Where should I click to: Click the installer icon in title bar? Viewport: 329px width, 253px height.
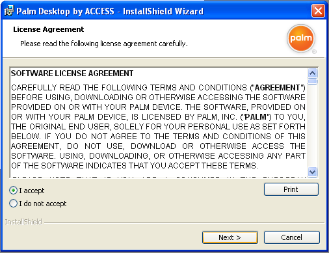click(9, 11)
